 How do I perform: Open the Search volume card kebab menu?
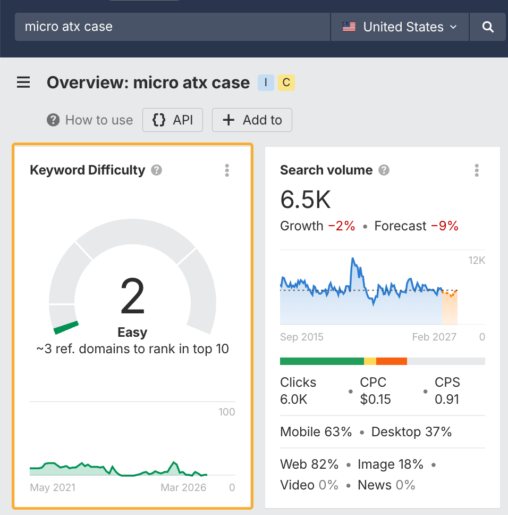477,170
